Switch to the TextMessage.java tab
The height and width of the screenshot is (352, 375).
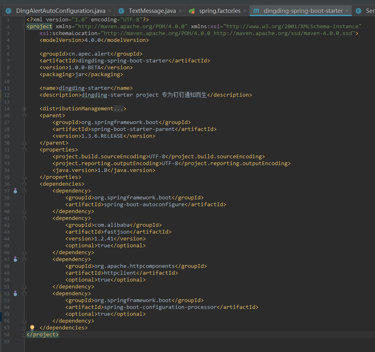point(152,11)
